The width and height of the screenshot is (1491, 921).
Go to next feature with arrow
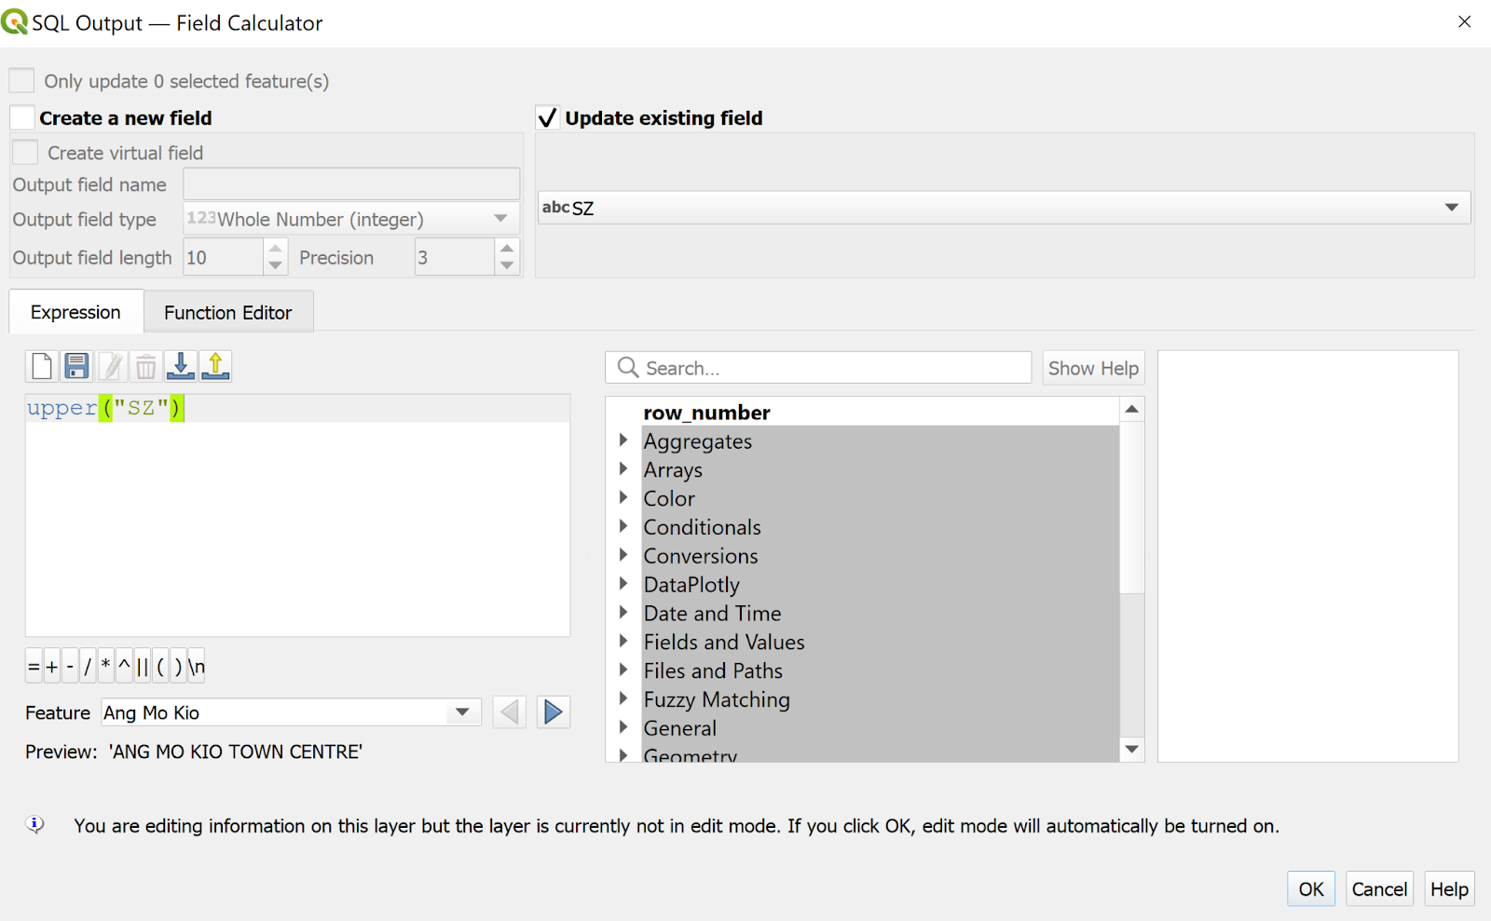[x=553, y=712]
